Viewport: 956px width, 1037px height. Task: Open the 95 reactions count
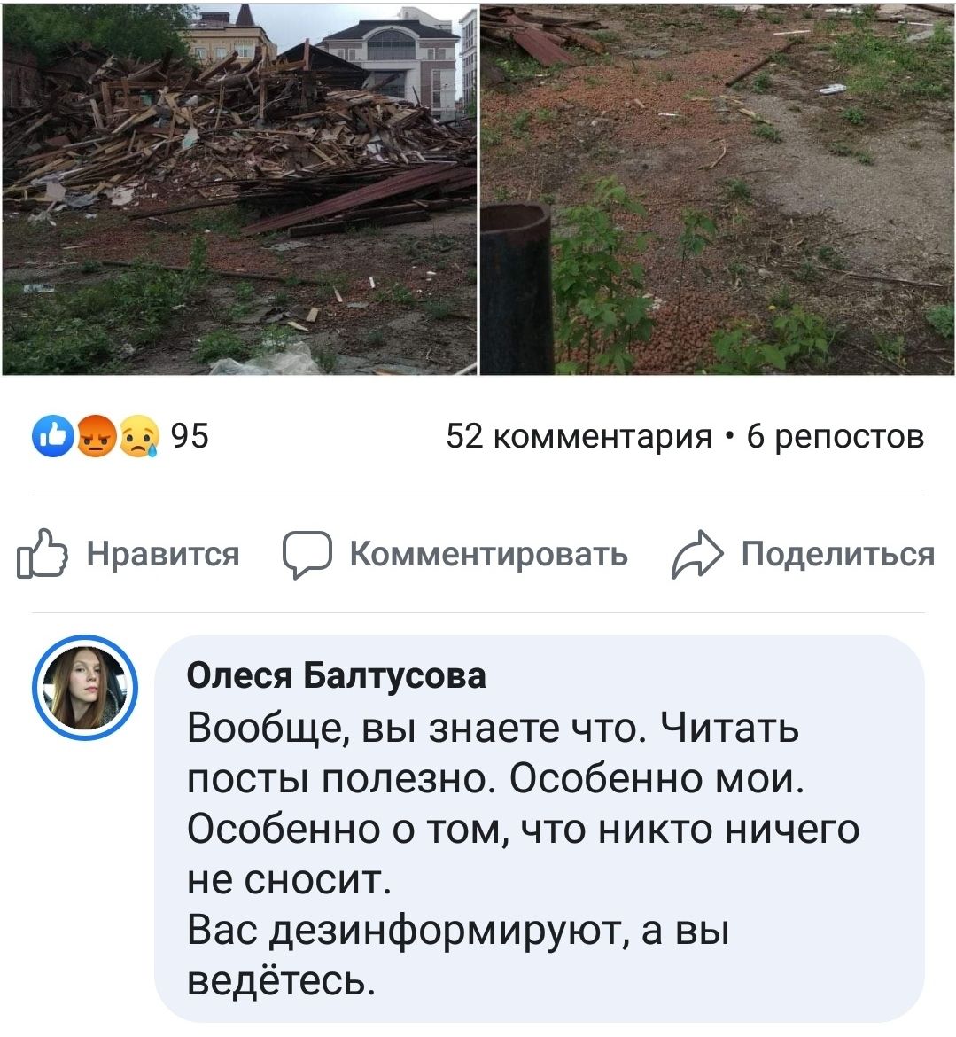click(x=190, y=436)
